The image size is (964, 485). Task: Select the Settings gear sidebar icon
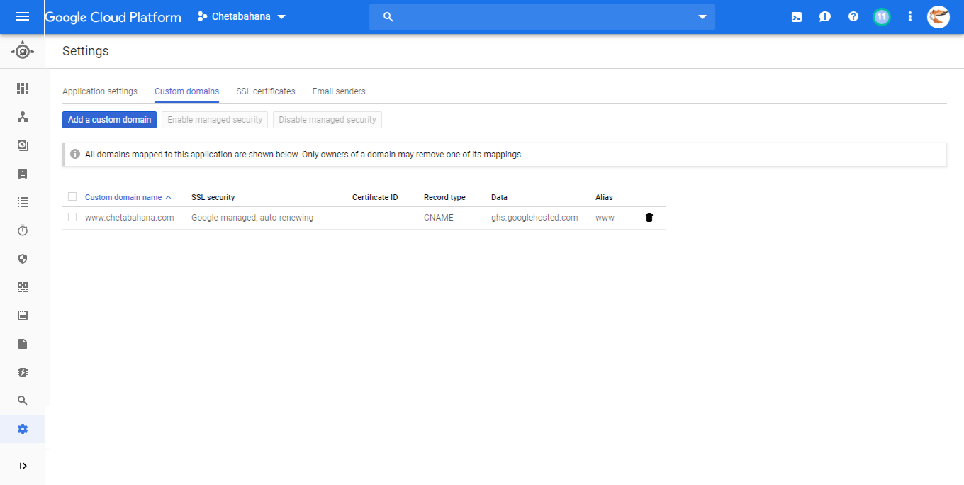coord(23,429)
